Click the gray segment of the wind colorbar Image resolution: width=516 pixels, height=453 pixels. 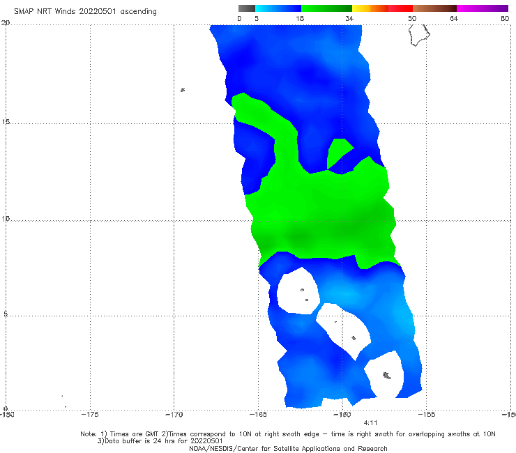click(x=247, y=8)
